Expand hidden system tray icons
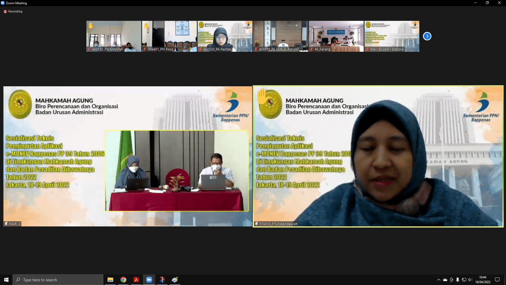The height and width of the screenshot is (285, 506). pyautogui.click(x=439, y=280)
